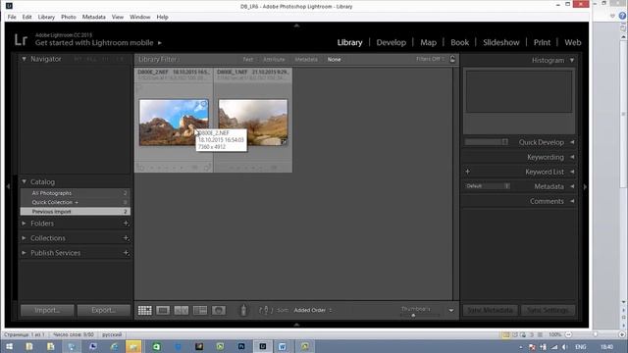The image size is (628, 353).
Task: Open Publish Services plus menu
Action: 126,253
